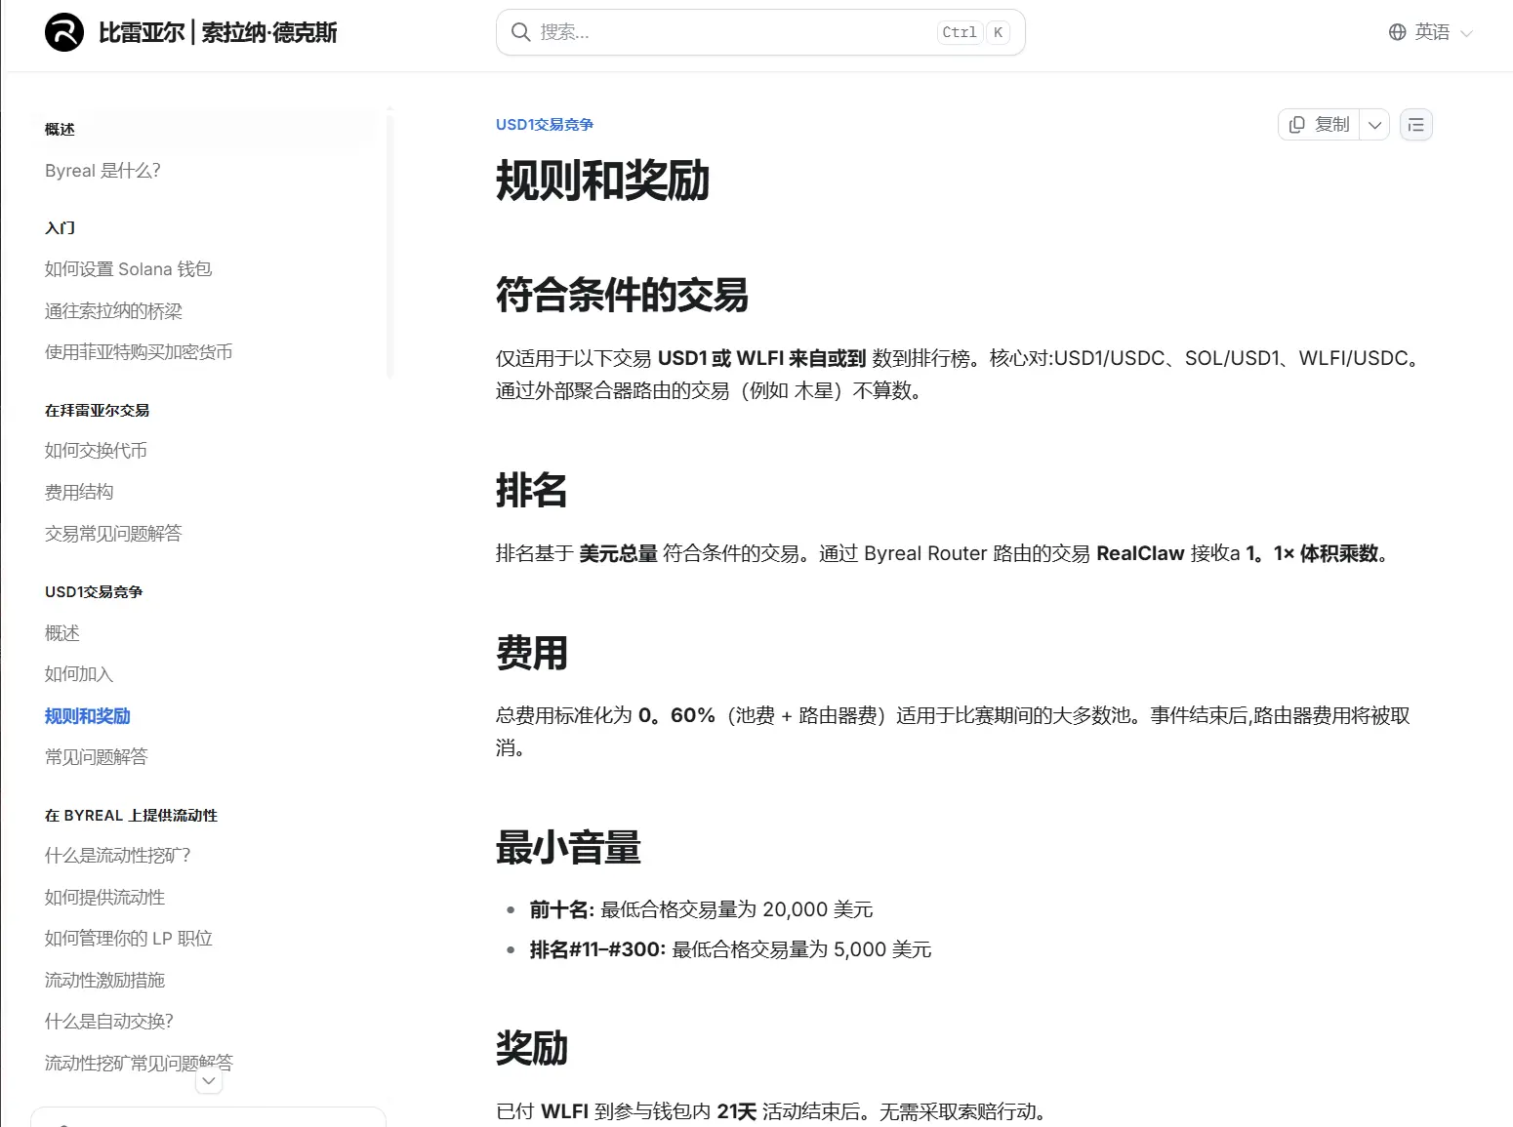The height and width of the screenshot is (1127, 1513).
Task: Navigate to 费用结构 sidebar page
Action: click(79, 493)
